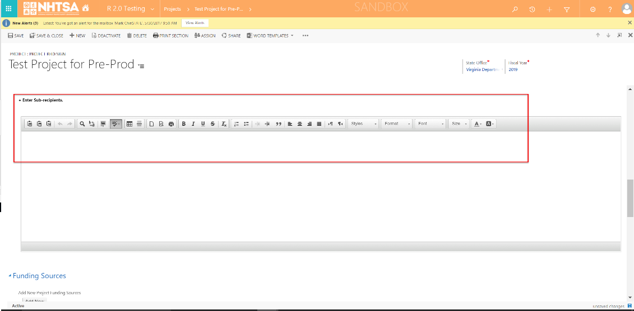Insert a horizontal line

[139, 124]
